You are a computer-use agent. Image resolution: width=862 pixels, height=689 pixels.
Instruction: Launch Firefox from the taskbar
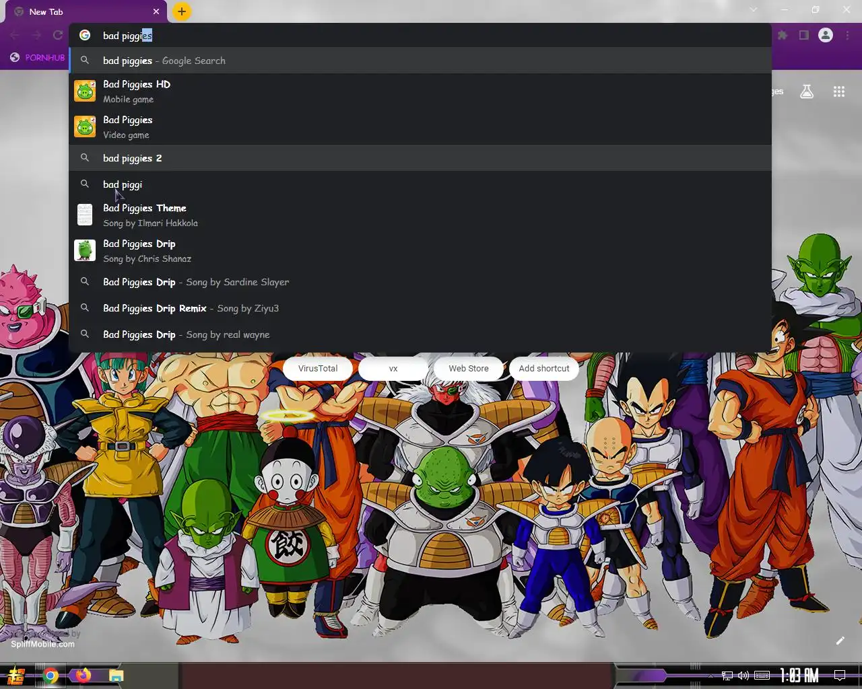84,676
